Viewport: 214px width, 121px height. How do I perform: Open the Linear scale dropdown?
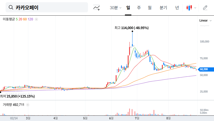[205, 21]
